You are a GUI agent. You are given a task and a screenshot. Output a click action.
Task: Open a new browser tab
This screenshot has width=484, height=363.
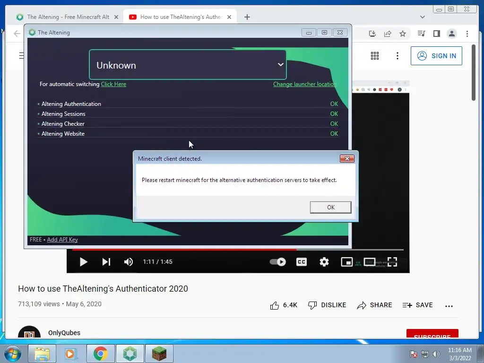click(x=247, y=17)
